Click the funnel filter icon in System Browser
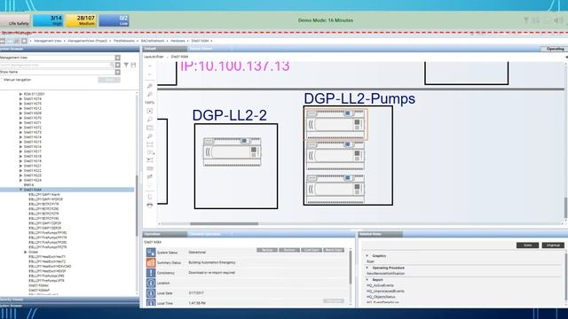Screen dimensions: 568x319 point(126,65)
